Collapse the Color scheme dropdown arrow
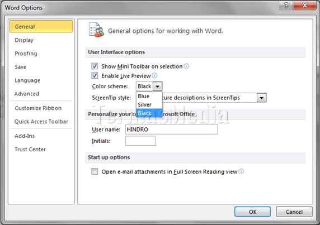320x225 pixels. [157, 87]
